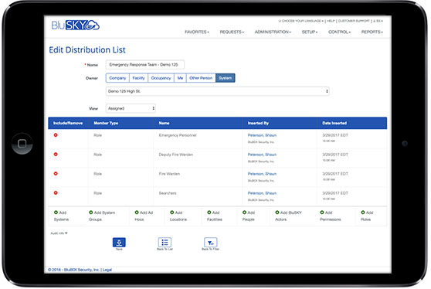Click the BluSKY logo
The width and height of the screenshot is (431, 289).
click(x=76, y=25)
